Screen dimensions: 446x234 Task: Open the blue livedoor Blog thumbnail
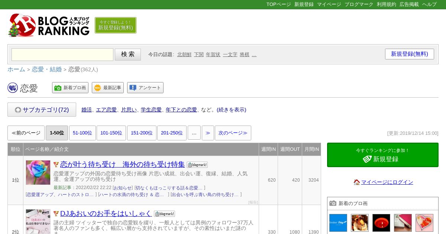click(x=338, y=223)
